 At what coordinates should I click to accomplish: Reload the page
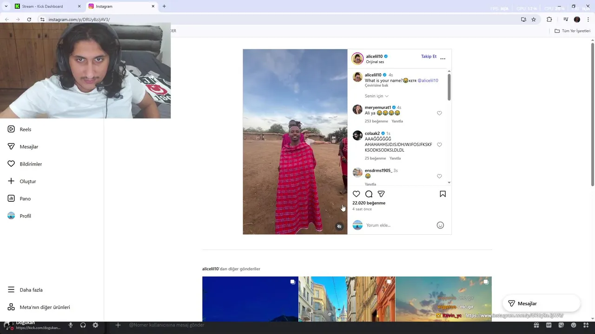(29, 19)
